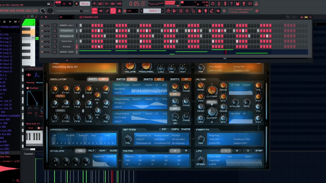
Task: Mute the ElectraX channel
Action: point(42,47)
